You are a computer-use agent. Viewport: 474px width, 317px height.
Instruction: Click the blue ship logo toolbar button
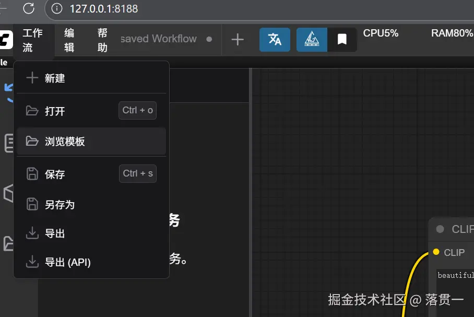click(312, 40)
